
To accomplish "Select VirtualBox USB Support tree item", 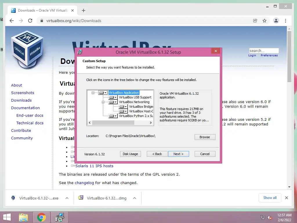I will [x=135, y=97].
